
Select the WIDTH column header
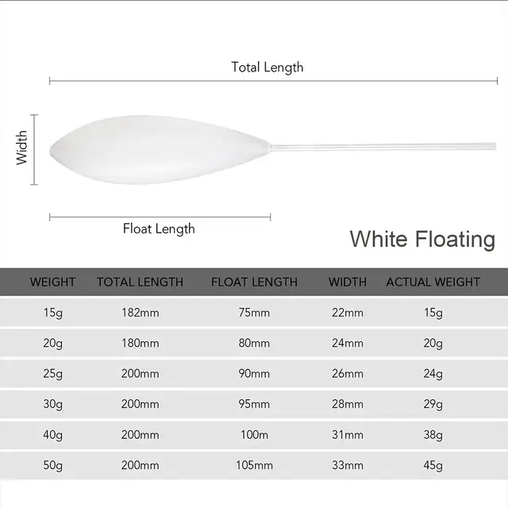pyautogui.click(x=348, y=282)
